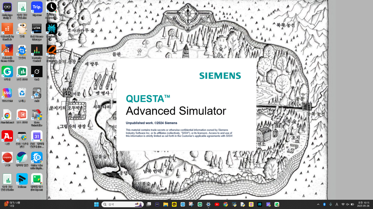Click the microphone tray icon

(330, 204)
